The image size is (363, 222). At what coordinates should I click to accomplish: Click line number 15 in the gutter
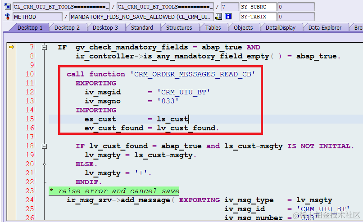(x=30, y=119)
